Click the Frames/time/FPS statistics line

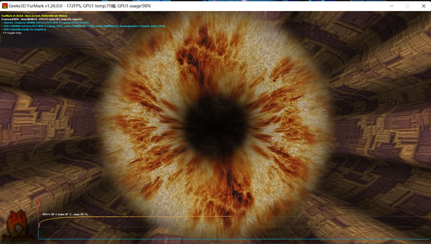point(42,19)
